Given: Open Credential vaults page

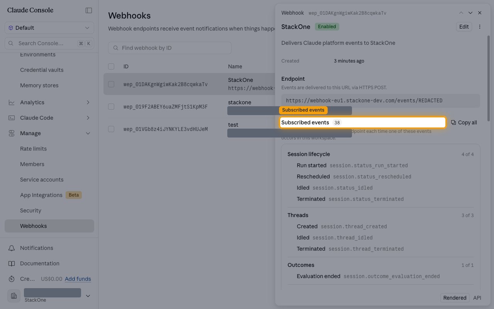Looking at the screenshot, I should 42,70.
